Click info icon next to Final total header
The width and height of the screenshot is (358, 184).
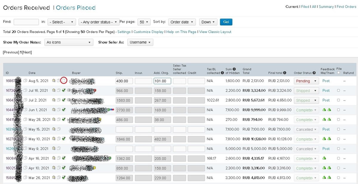pyautogui.click(x=285, y=73)
